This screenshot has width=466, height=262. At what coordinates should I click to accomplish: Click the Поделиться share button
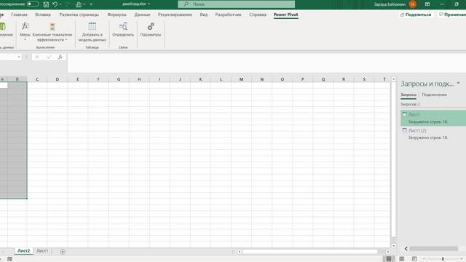(x=416, y=15)
